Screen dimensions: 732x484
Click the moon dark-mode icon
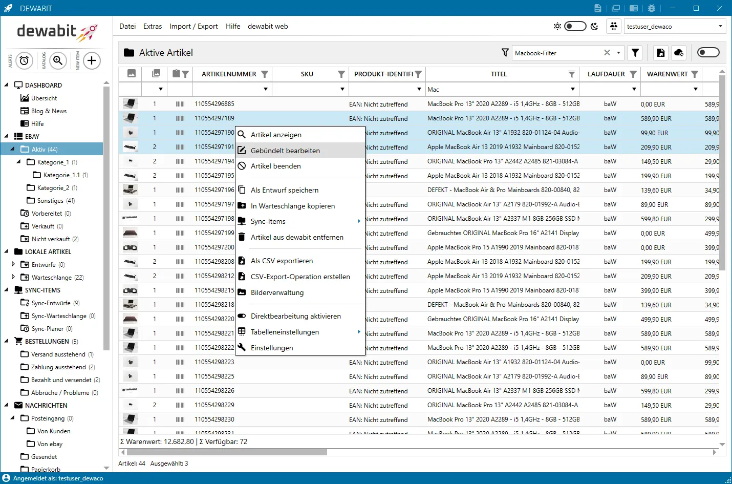point(594,26)
